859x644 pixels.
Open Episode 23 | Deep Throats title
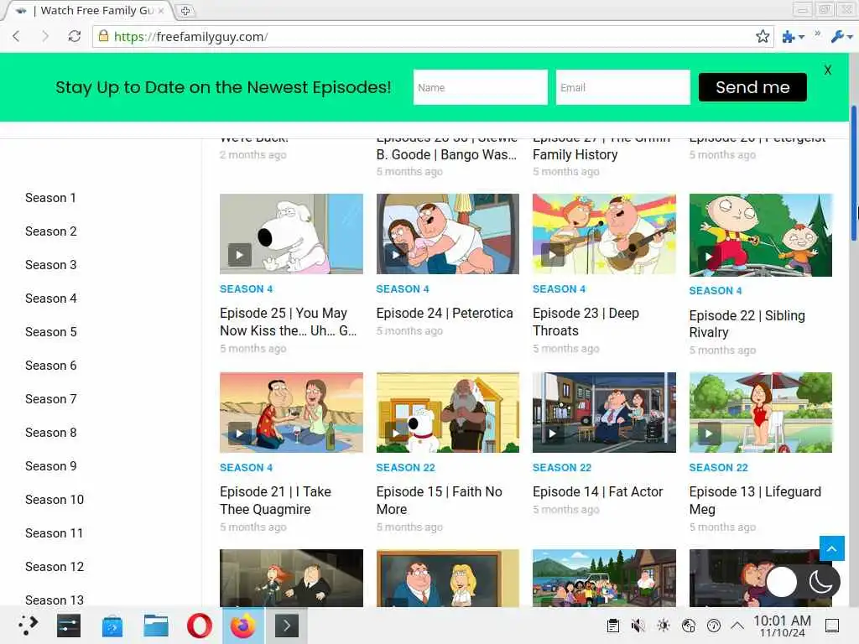[x=586, y=321]
